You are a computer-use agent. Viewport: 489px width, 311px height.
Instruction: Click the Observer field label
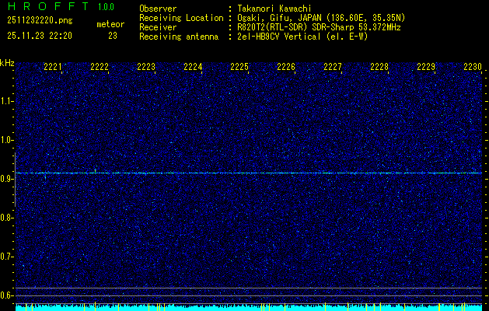158,9
